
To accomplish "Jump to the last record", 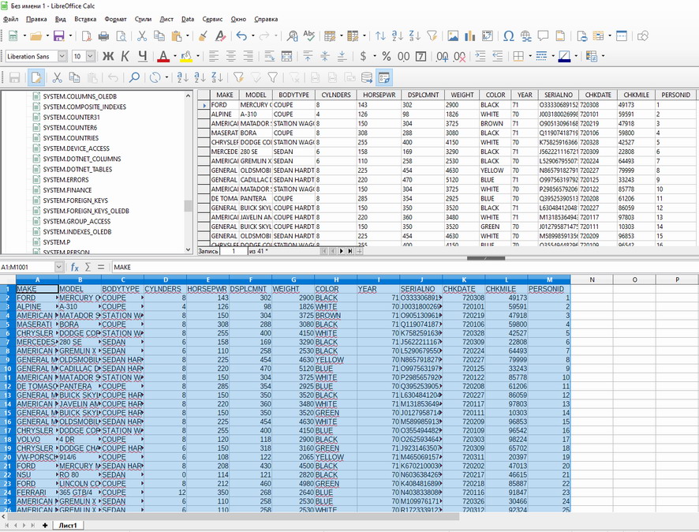I will 349,250.
